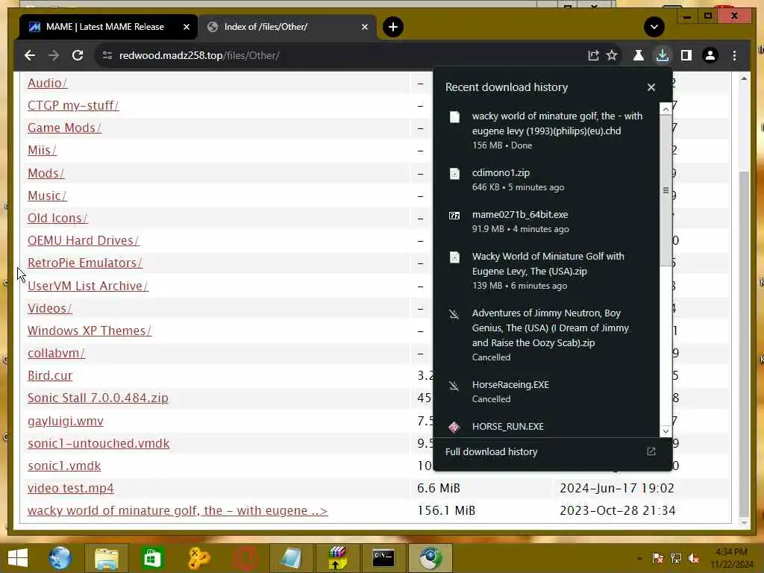Open the CTGP my-stuff/ folder link
The width and height of the screenshot is (764, 573).
[73, 106]
